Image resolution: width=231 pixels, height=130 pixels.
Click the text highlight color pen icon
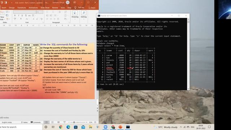(x=15, y=19)
